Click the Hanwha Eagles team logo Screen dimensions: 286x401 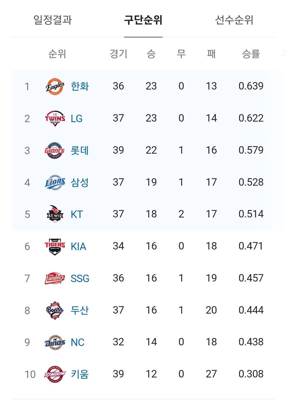coord(55,86)
